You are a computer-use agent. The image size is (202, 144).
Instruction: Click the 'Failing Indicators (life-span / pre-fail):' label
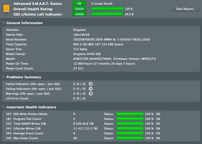(x=34, y=89)
